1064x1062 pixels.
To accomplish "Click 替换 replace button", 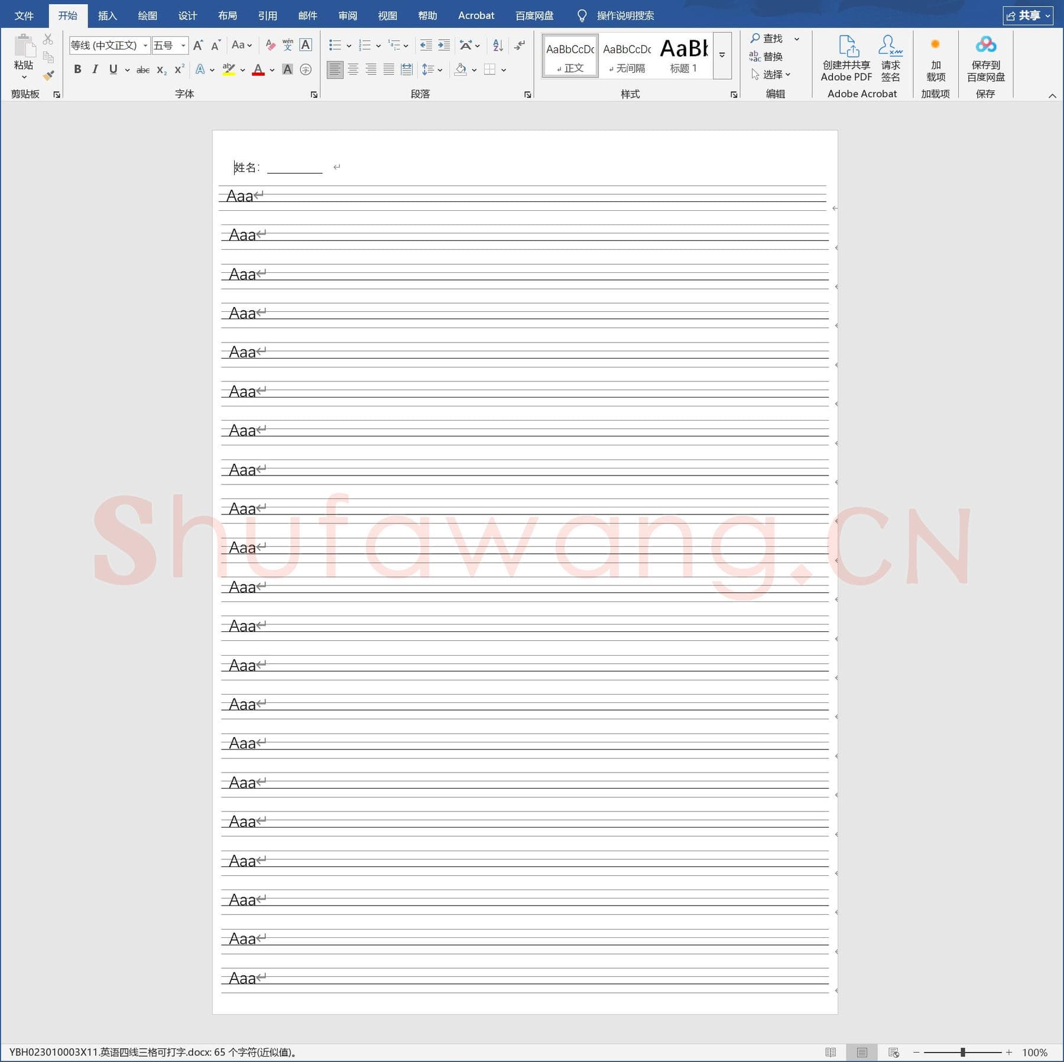I will point(766,57).
